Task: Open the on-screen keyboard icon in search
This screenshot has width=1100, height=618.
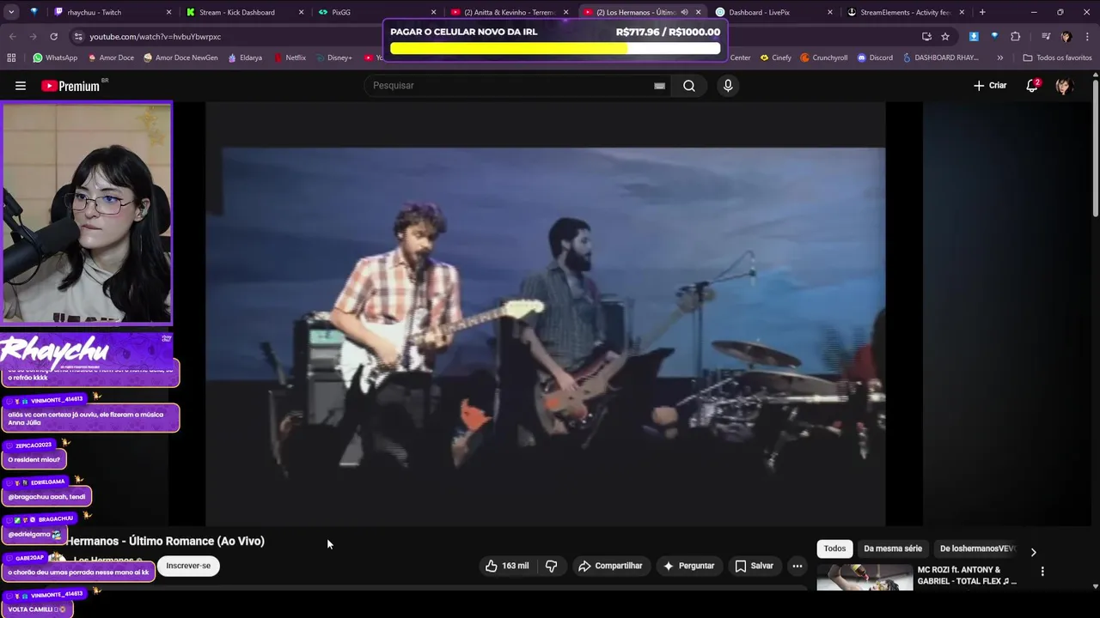Action: point(659,86)
